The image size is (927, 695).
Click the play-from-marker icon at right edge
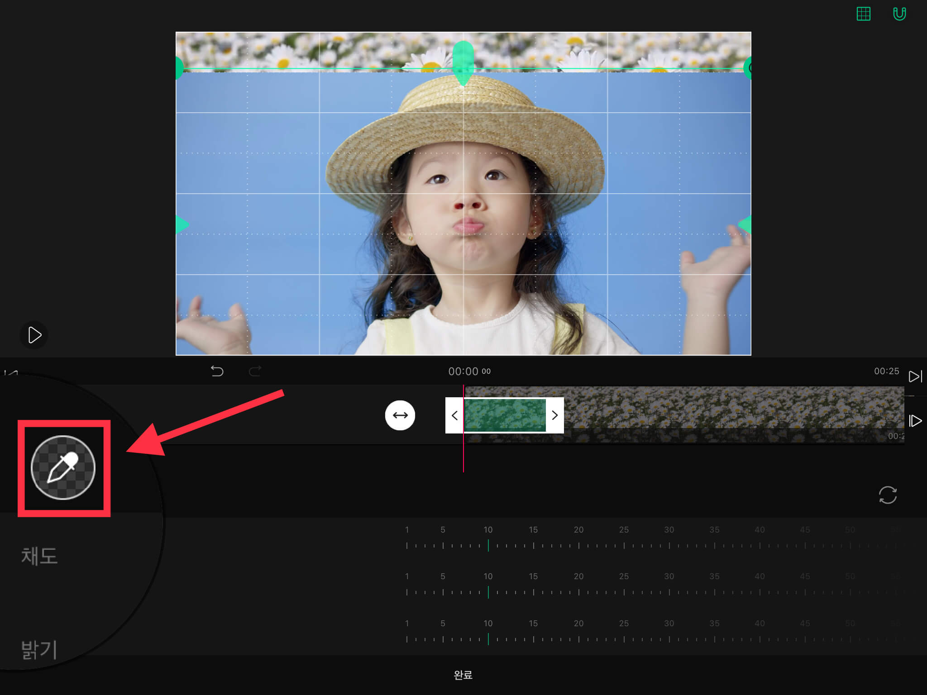click(x=915, y=421)
